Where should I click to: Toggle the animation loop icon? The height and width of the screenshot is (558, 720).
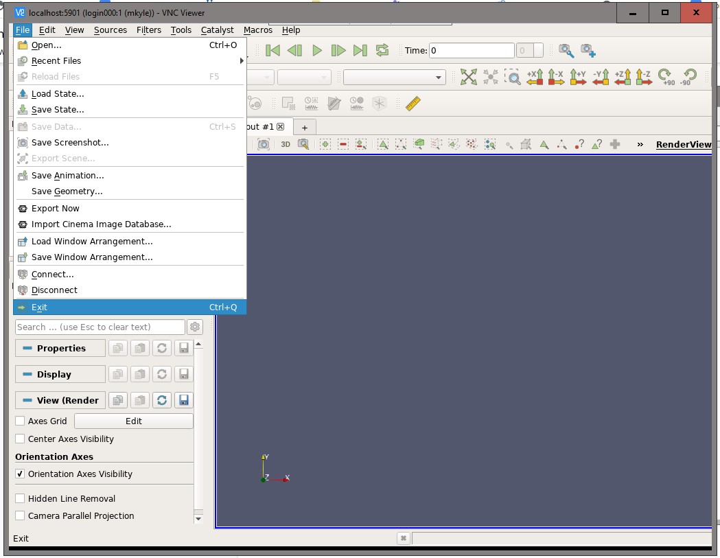pyautogui.click(x=382, y=50)
